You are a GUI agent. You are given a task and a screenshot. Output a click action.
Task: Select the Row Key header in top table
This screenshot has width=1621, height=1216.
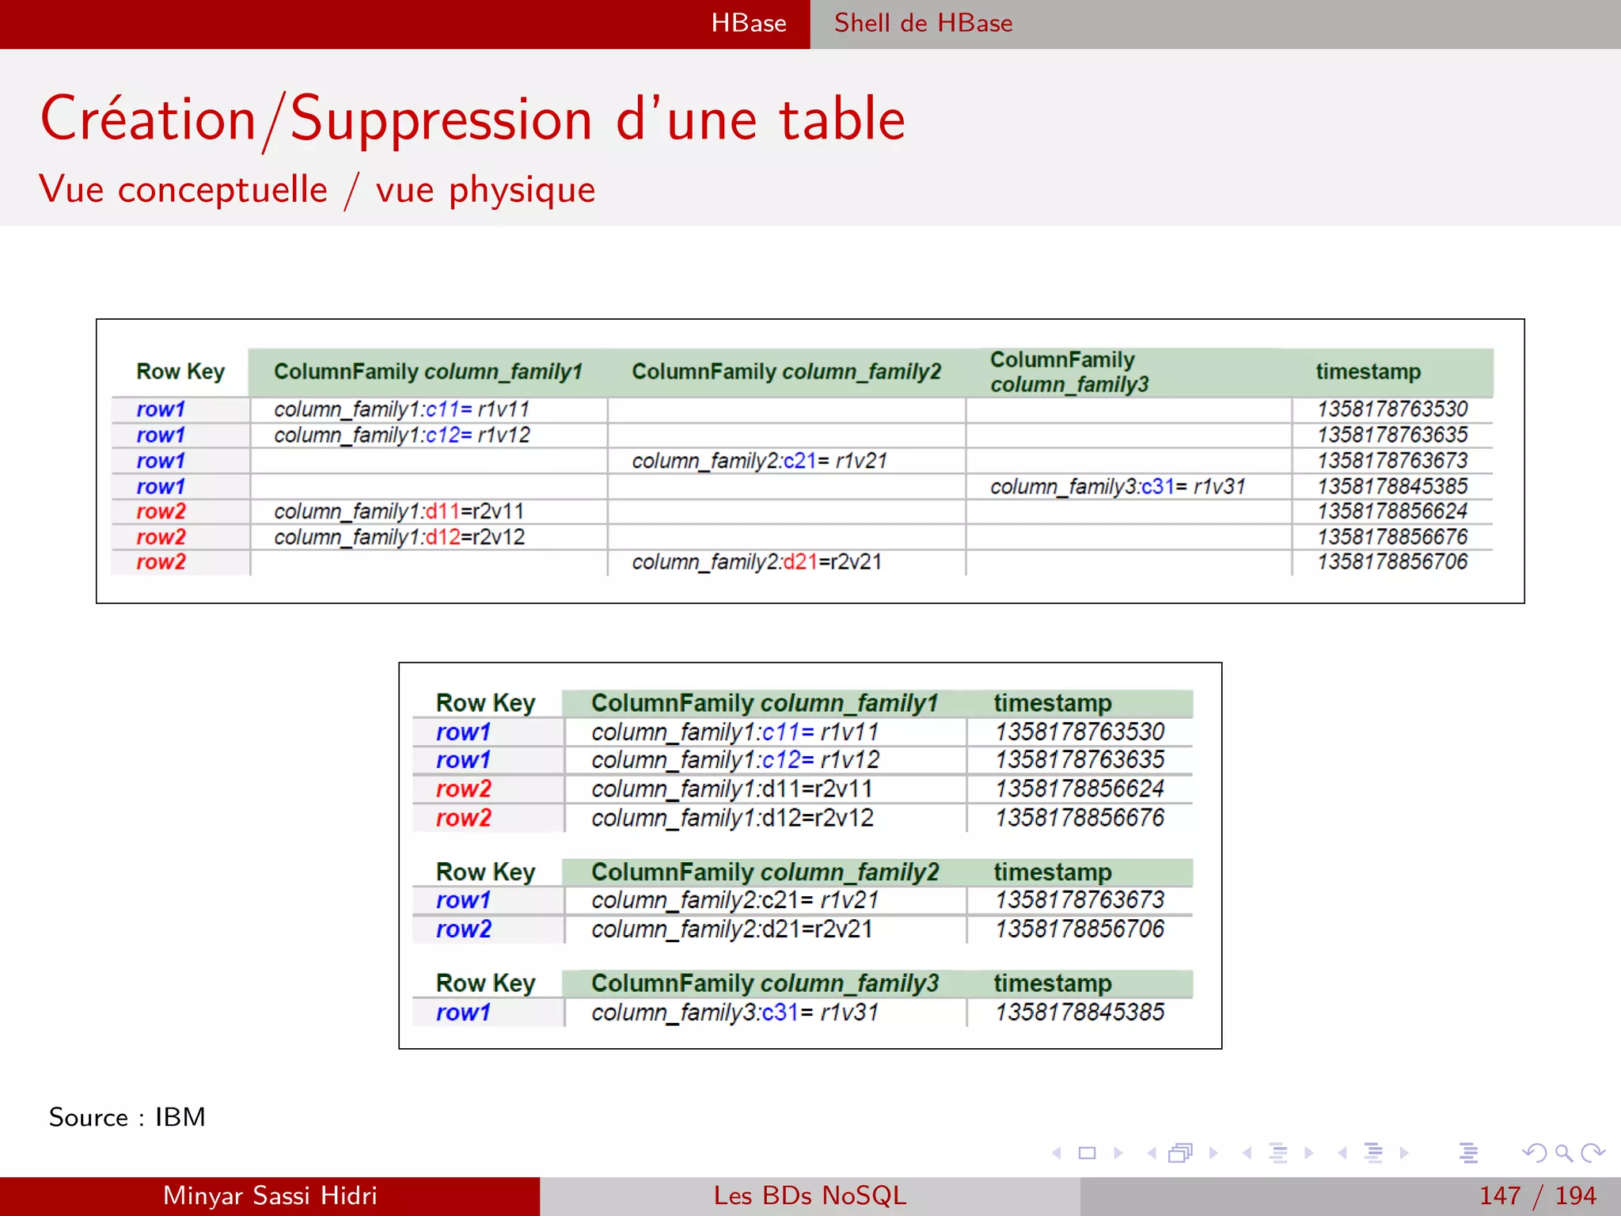[x=180, y=371]
